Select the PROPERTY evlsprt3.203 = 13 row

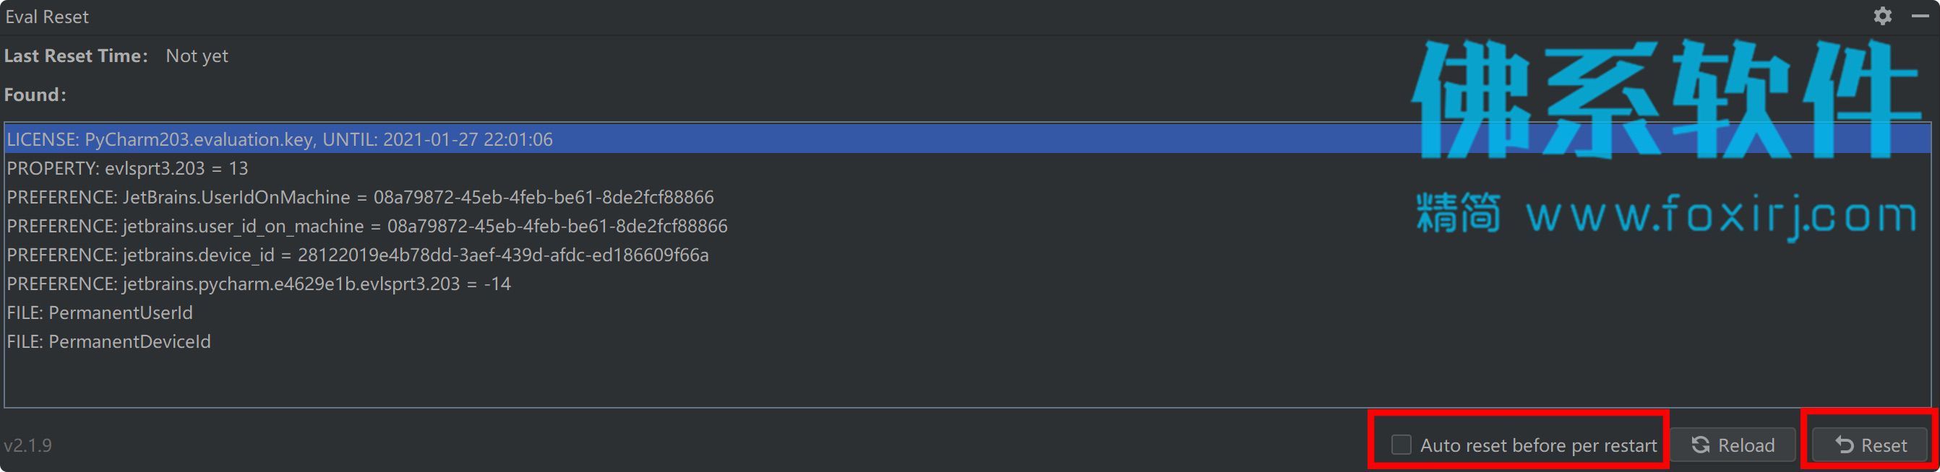pyautogui.click(x=968, y=167)
